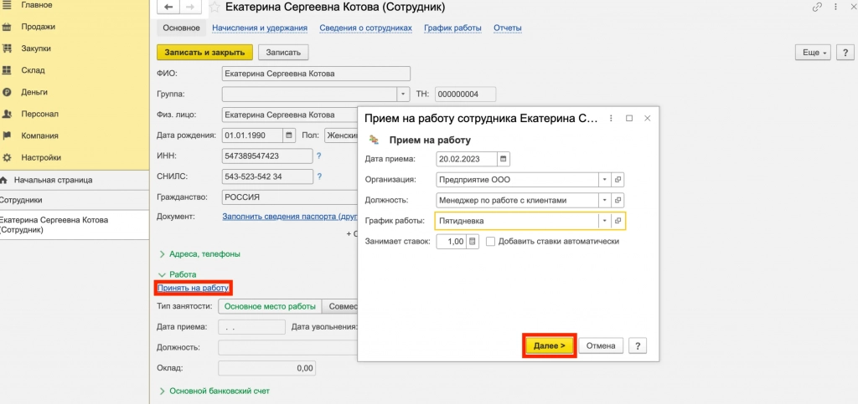858x404 pixels.
Task: Open the Должность dropdown arrow in dialog
Action: pos(605,201)
